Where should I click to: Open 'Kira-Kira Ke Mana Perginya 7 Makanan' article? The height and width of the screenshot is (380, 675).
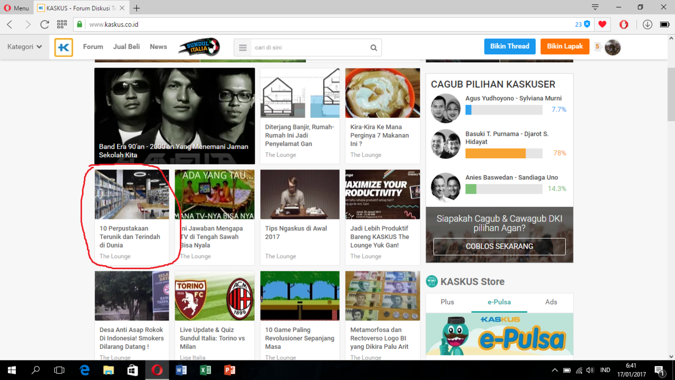click(x=380, y=135)
